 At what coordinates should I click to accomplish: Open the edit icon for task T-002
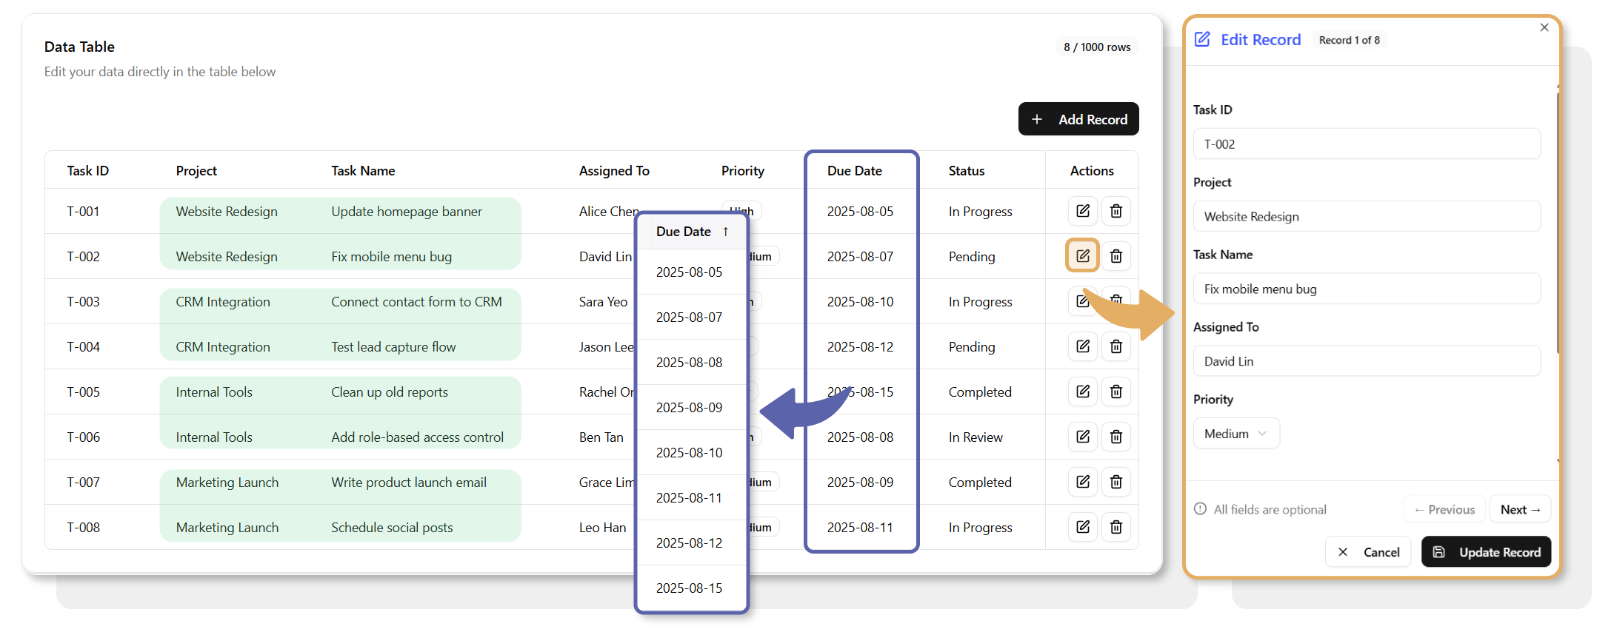(x=1082, y=256)
